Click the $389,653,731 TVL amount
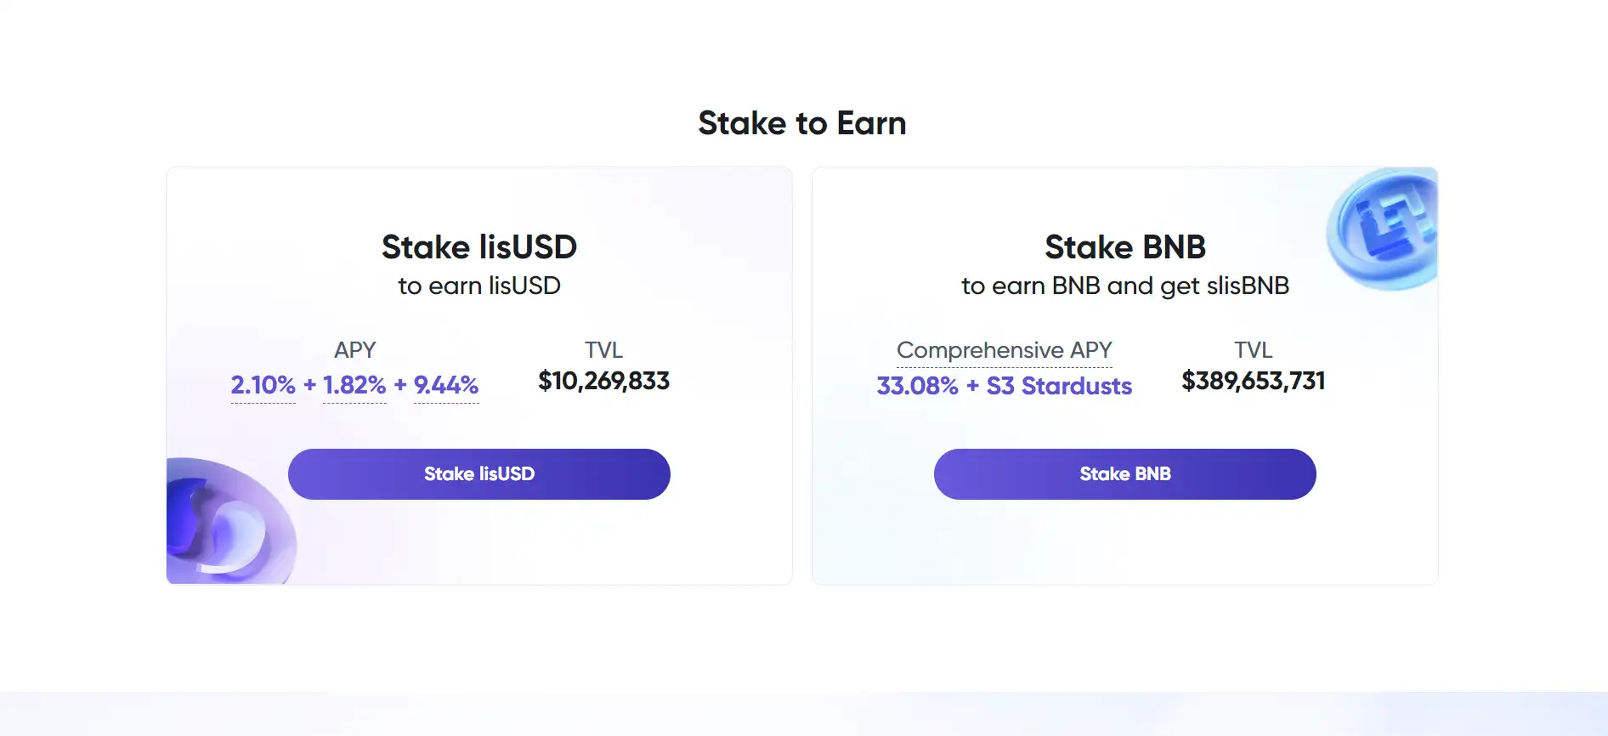1608x736 pixels. coord(1253,381)
